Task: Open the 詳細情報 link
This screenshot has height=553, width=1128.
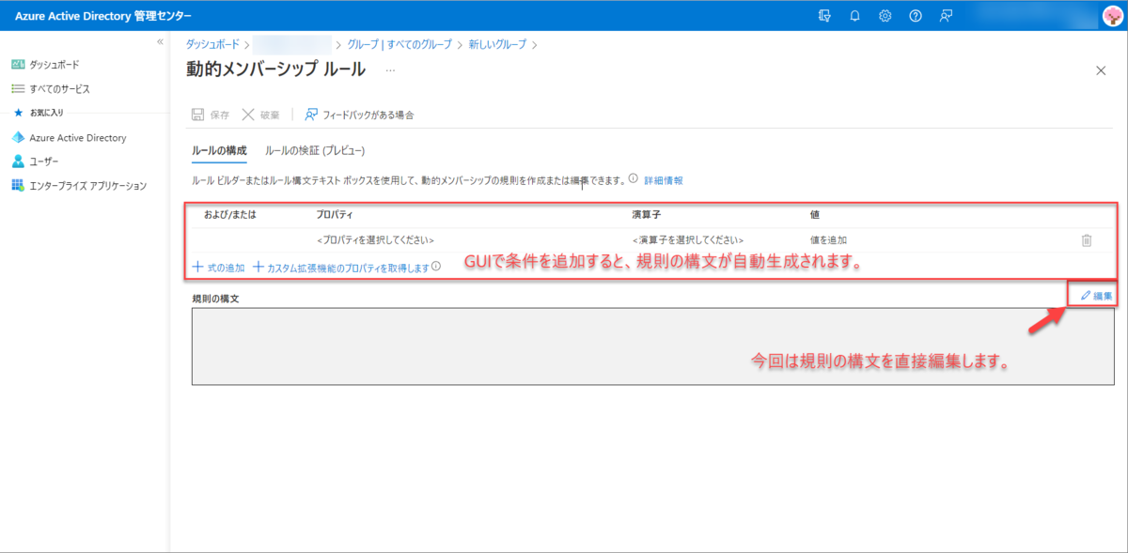Action: tap(664, 179)
